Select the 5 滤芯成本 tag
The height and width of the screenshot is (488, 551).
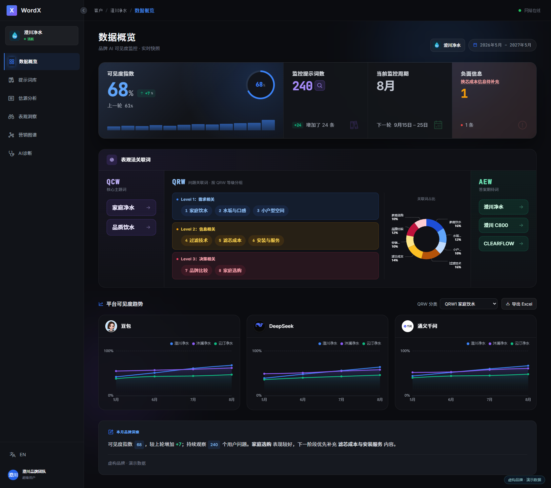[x=230, y=240]
